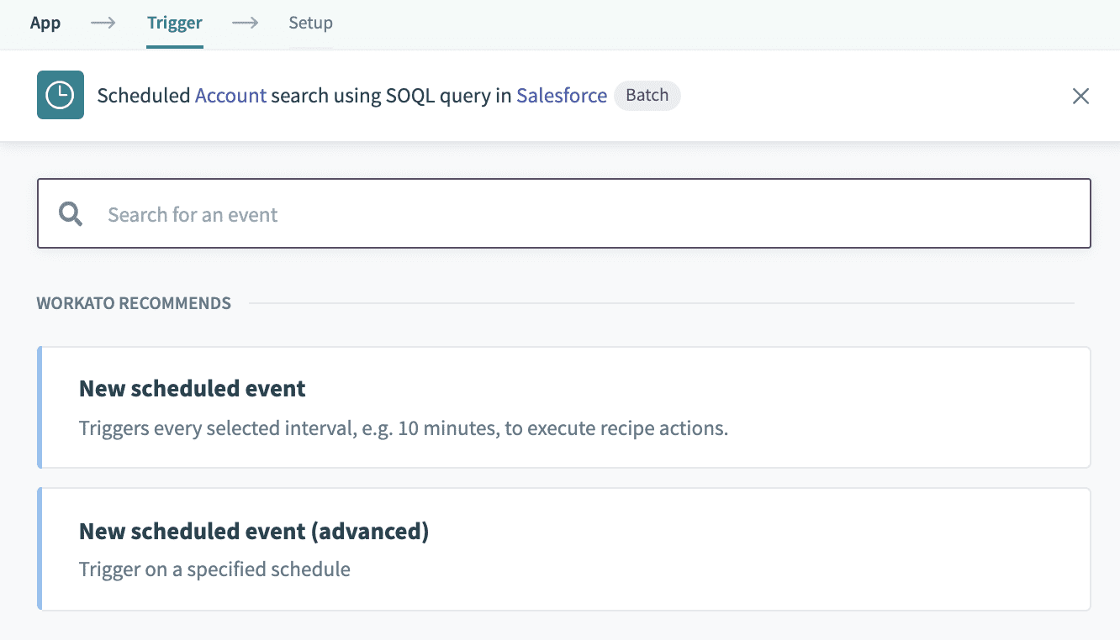Click the 'Scheduled Account search' title text

pyautogui.click(x=144, y=95)
